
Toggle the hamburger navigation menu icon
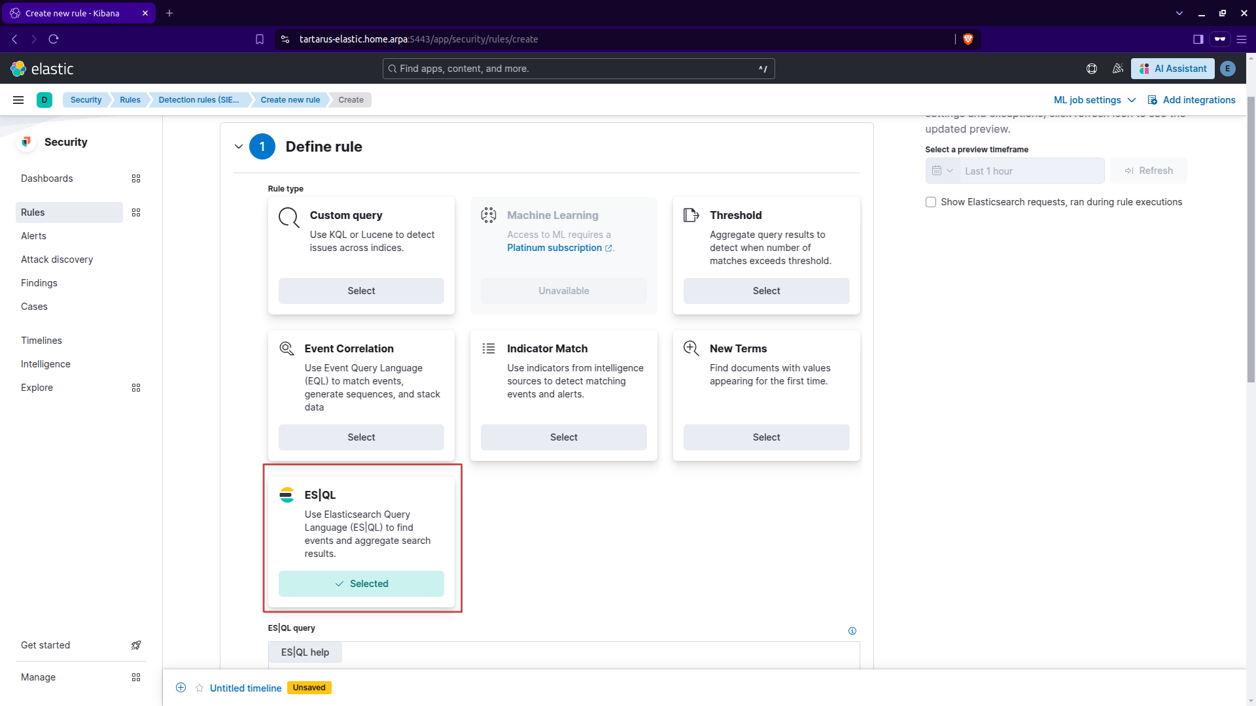pyautogui.click(x=18, y=100)
